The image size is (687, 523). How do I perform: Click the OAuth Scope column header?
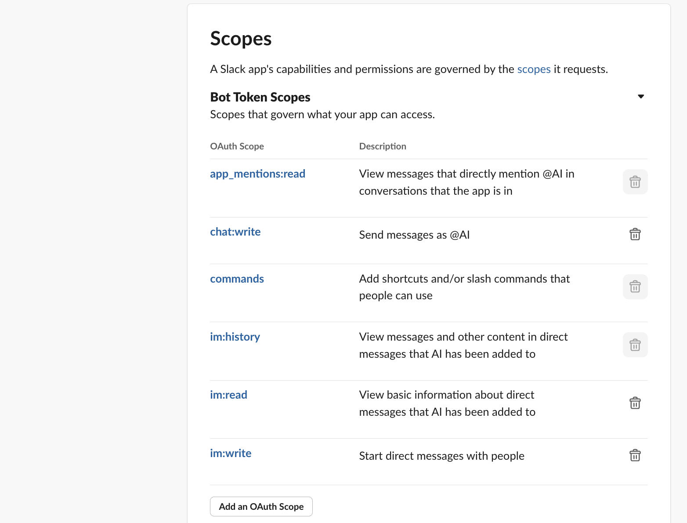(x=237, y=146)
